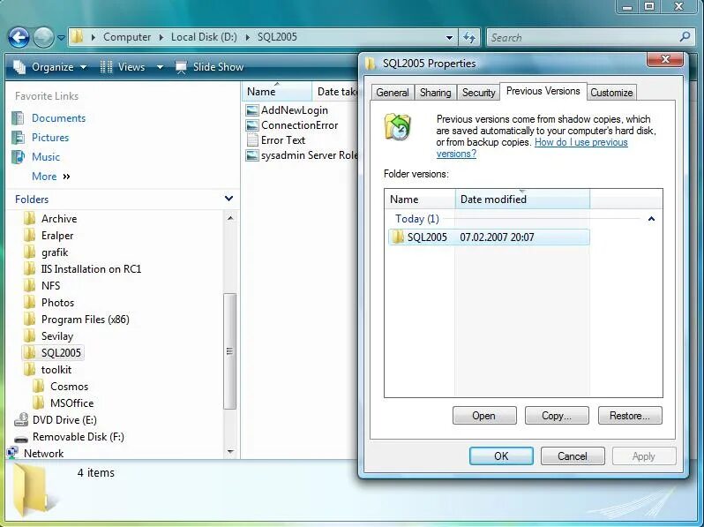This screenshot has height=527, width=704.
Task: Switch to the Sharing tab
Action: tap(436, 93)
